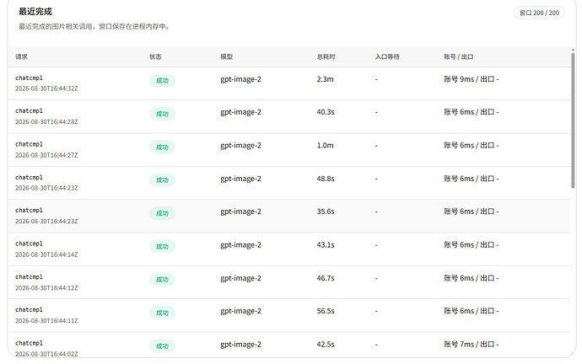Click the vertical scrollbar of the table
Screen dimensions: 582x364
(x=573, y=120)
